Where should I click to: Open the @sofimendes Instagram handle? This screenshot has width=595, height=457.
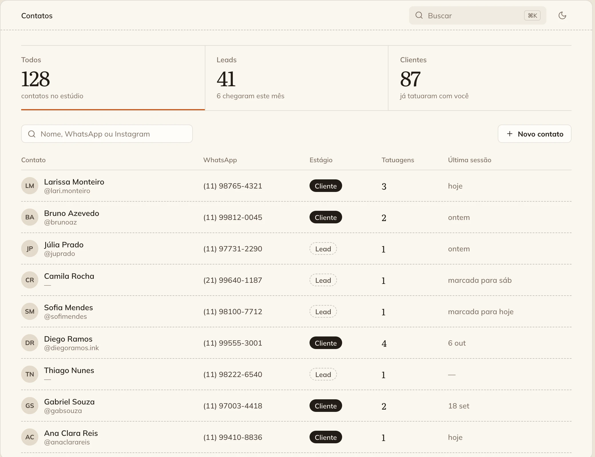66,316
